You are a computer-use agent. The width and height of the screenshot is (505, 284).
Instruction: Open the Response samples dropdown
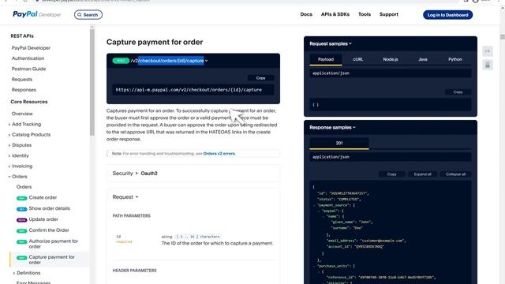pyautogui.click(x=332, y=128)
